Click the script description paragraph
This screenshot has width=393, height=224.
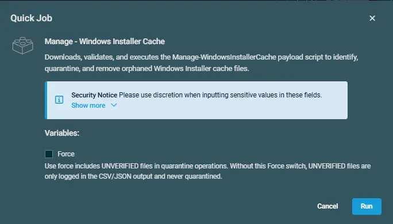pos(201,63)
